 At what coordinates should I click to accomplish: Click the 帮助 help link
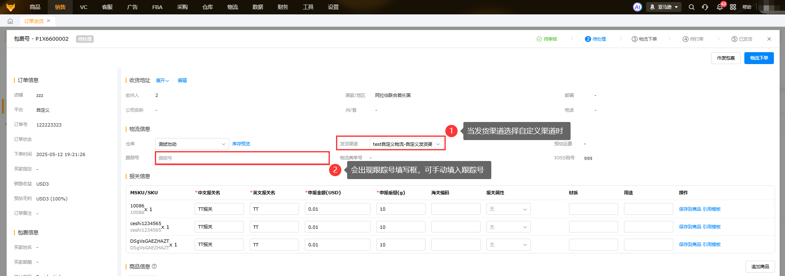click(747, 7)
